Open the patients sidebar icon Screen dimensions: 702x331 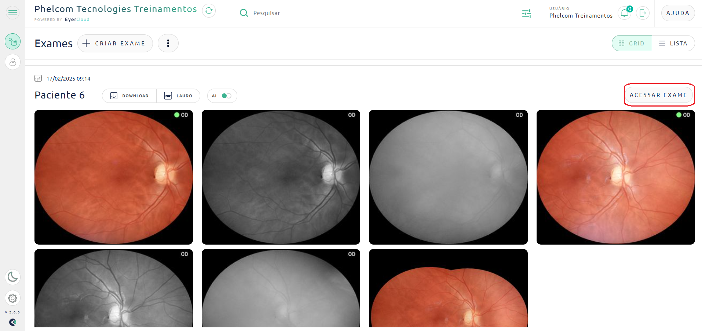12,62
